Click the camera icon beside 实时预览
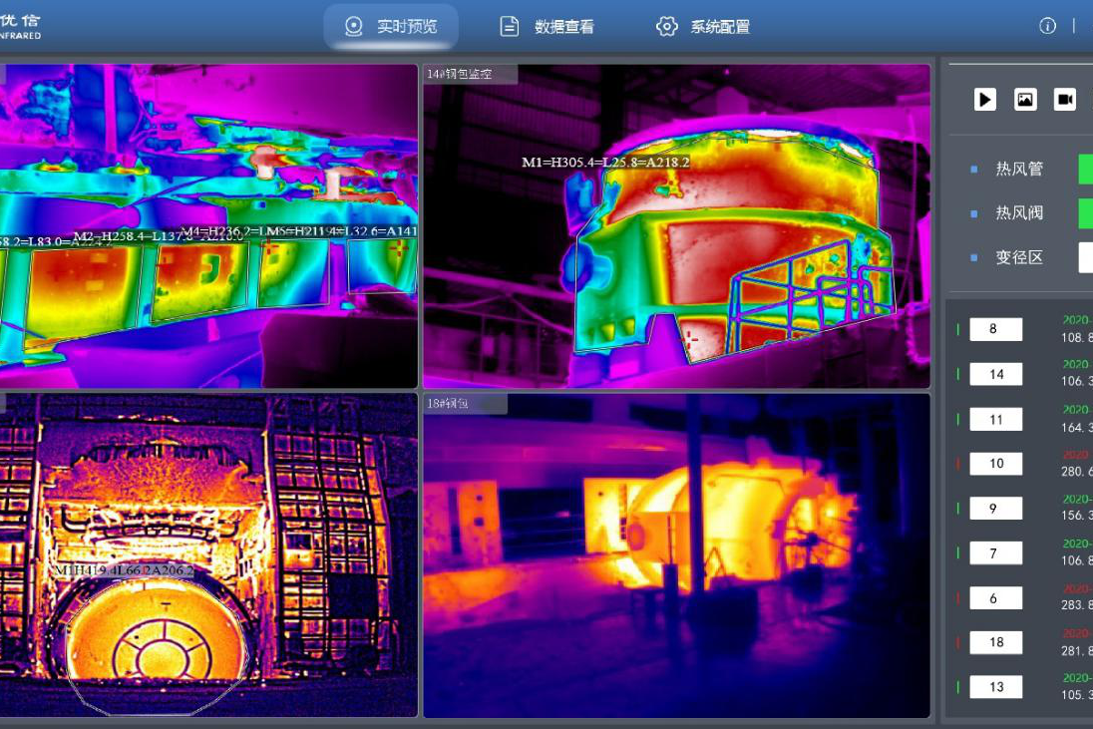 [353, 27]
